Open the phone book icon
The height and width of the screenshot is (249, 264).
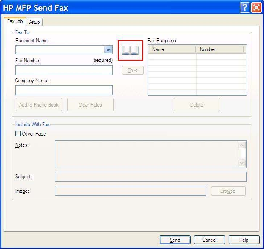tap(131, 50)
